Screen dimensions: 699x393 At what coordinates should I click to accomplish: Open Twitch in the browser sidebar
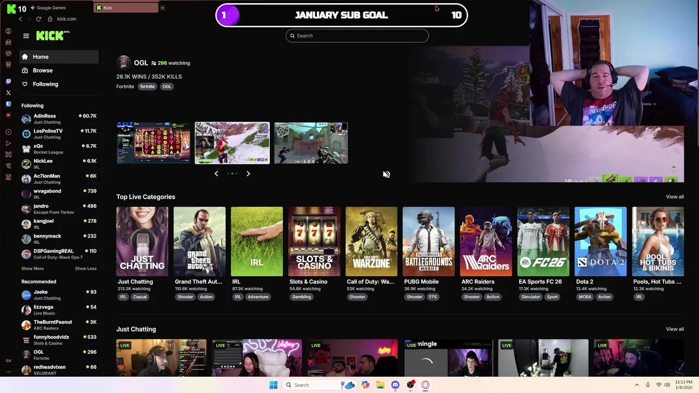(8, 81)
